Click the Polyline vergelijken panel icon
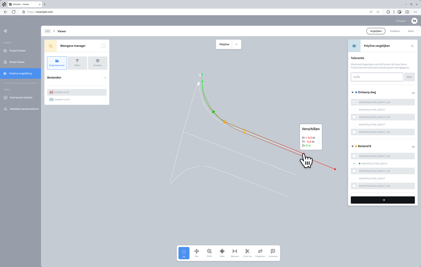 (x=354, y=46)
